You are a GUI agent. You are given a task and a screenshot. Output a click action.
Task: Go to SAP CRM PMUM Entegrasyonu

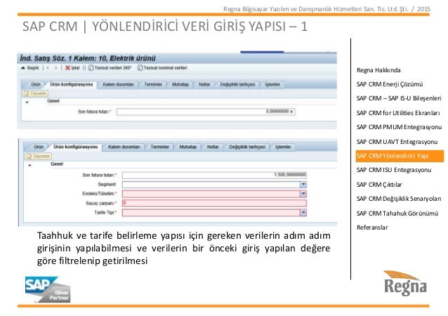[x=399, y=127]
